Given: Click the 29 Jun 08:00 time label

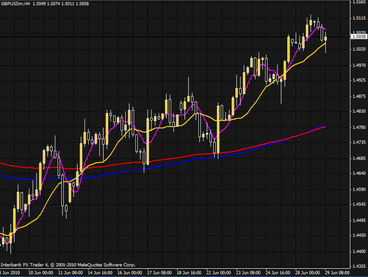Looking at the screenshot, I should pos(337,273).
